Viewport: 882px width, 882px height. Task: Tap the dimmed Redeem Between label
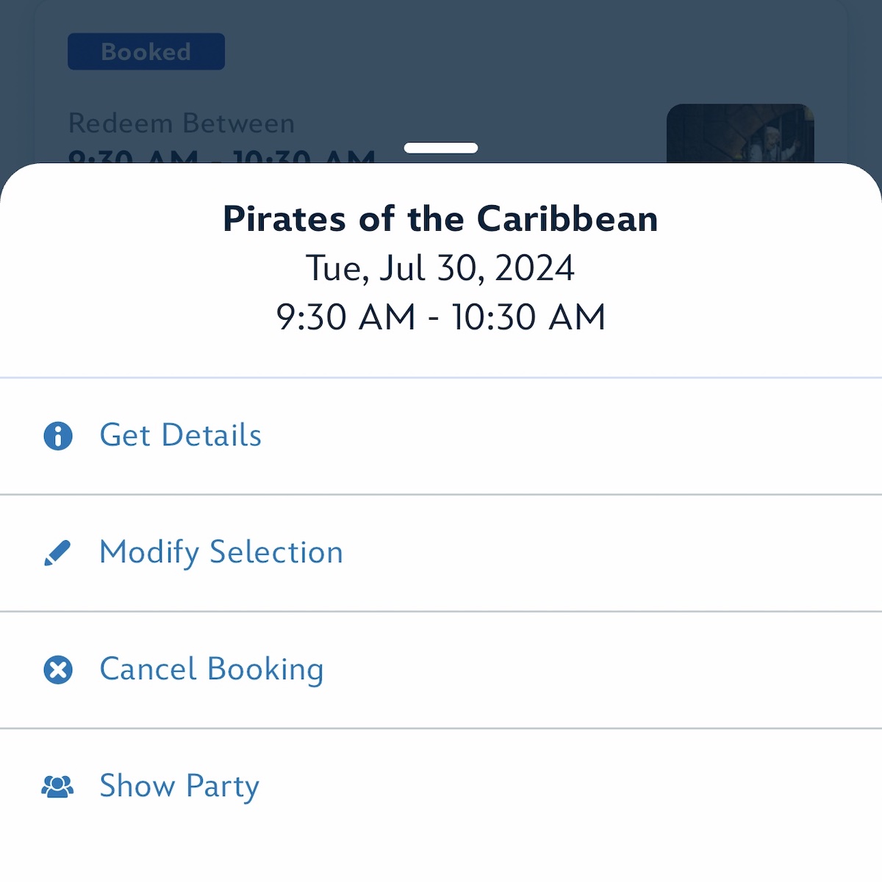click(182, 123)
